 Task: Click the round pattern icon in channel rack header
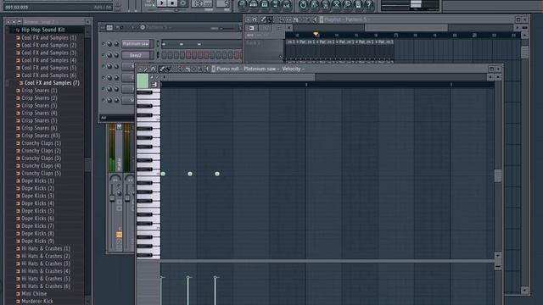coord(143,27)
